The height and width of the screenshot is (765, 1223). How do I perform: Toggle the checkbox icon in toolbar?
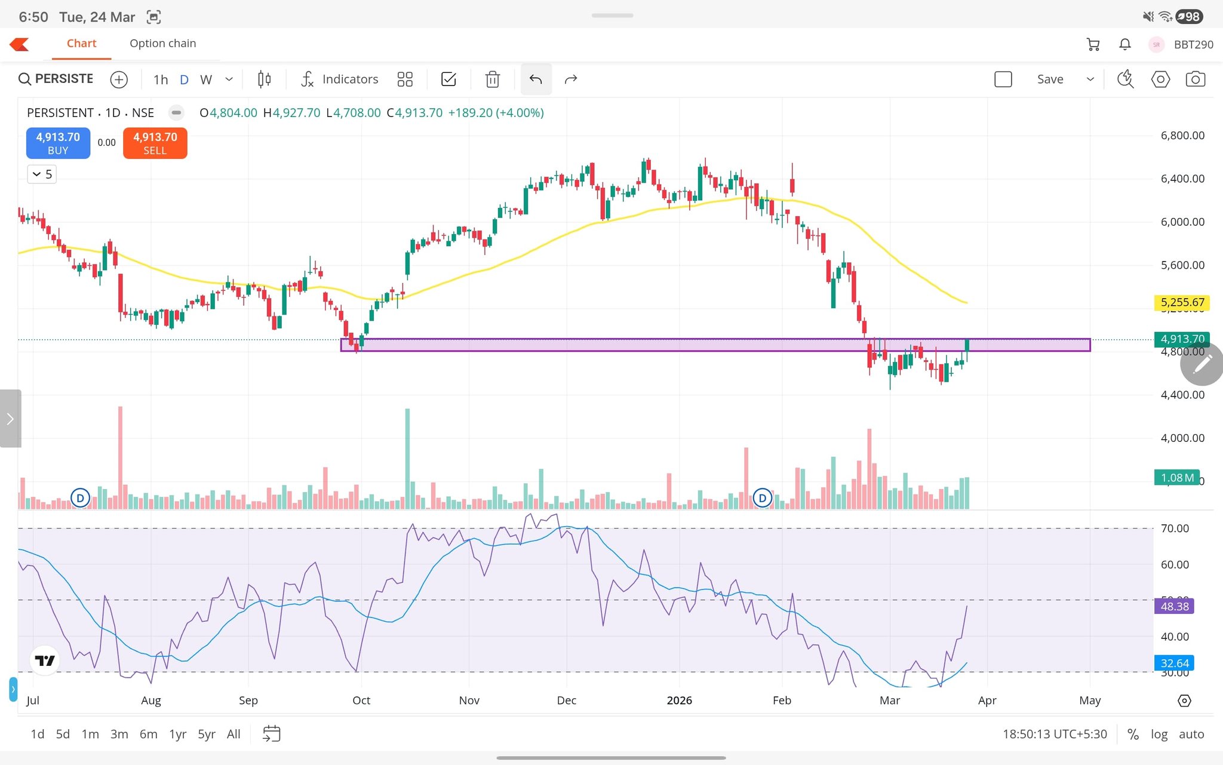tap(448, 79)
